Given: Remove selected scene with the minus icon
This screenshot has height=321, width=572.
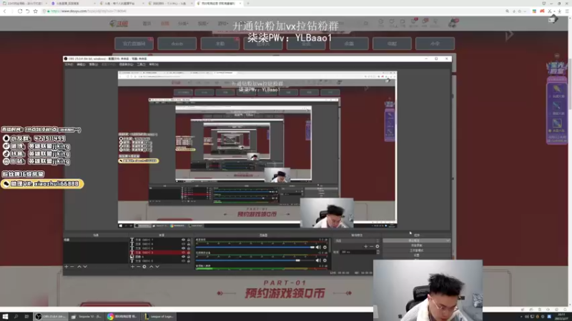Looking at the screenshot, I should pos(72,267).
